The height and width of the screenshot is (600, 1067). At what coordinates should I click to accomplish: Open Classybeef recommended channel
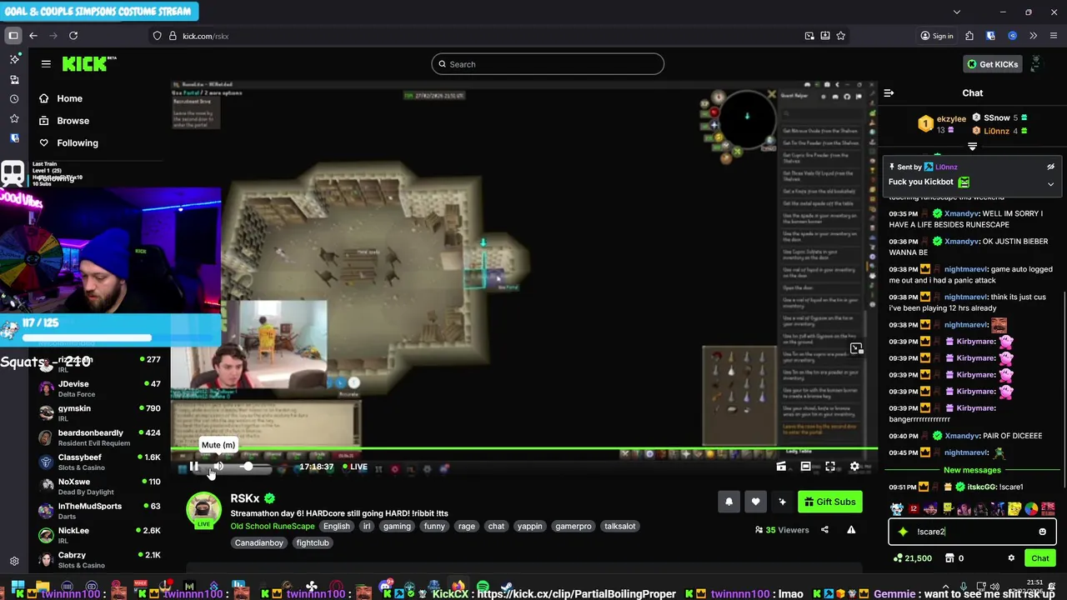pos(100,462)
